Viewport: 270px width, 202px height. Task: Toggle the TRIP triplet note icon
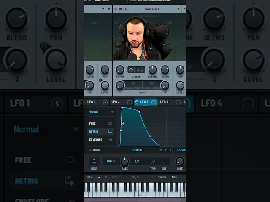pos(153,162)
